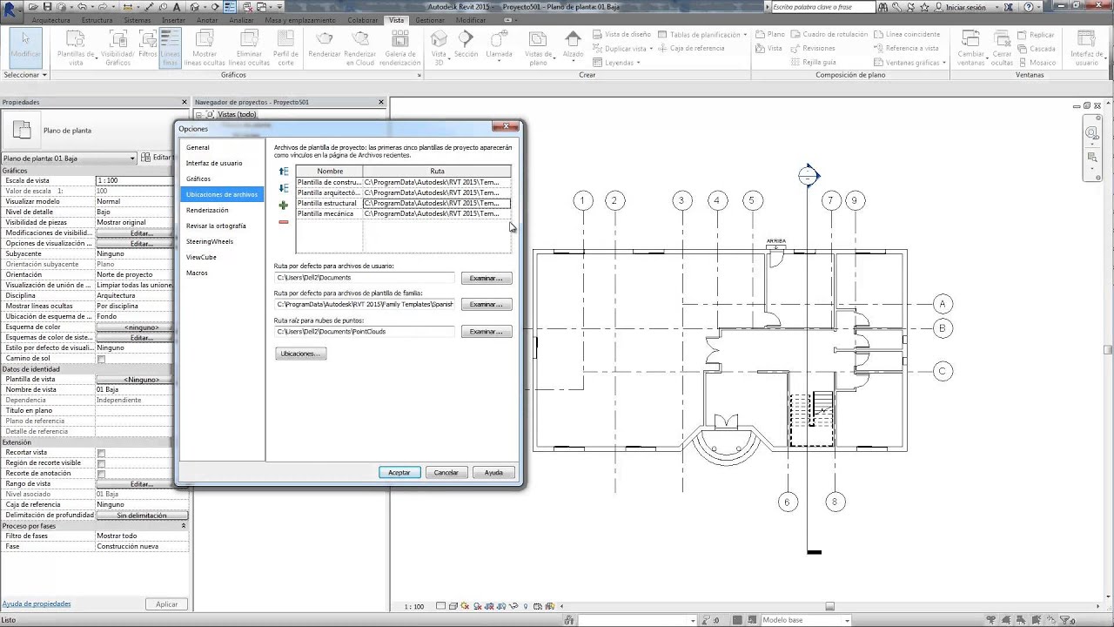1114x627 pixels.
Task: Click Eliminar líneas ocultas tool
Action: (x=250, y=47)
